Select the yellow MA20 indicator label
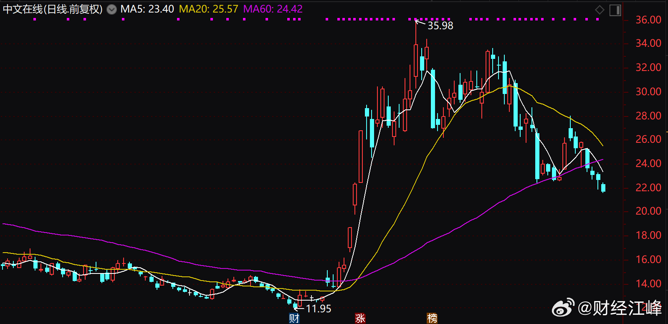The height and width of the screenshot is (324, 668). click(208, 9)
